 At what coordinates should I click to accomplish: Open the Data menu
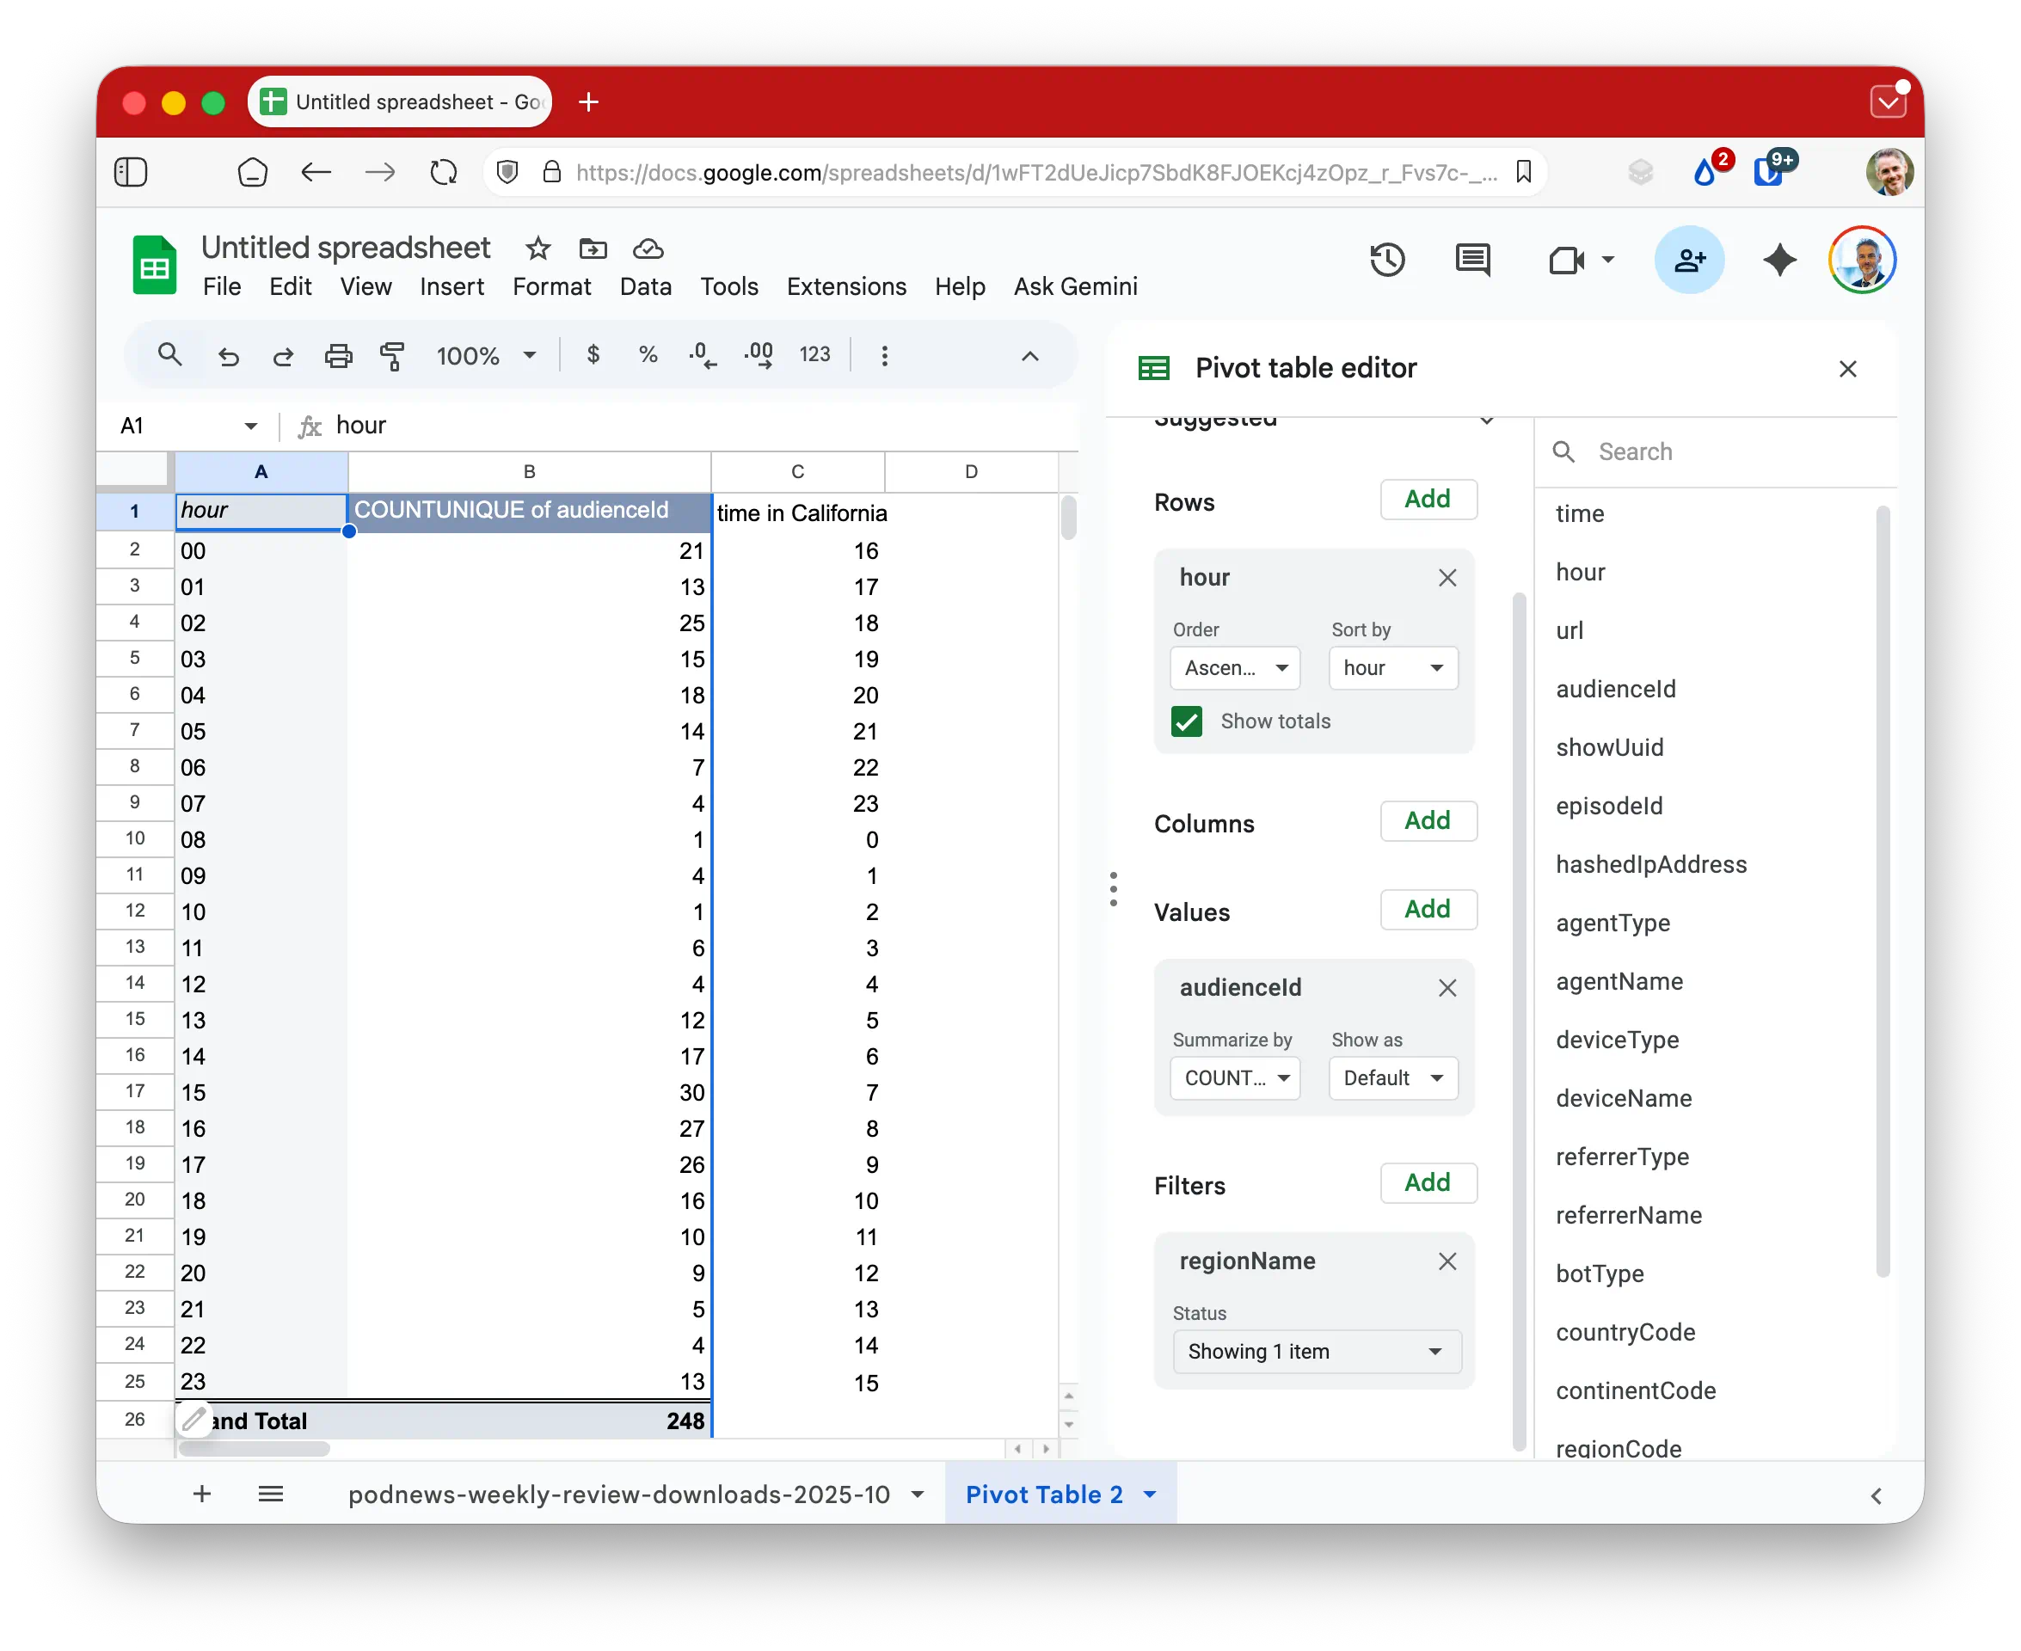pyautogui.click(x=645, y=286)
